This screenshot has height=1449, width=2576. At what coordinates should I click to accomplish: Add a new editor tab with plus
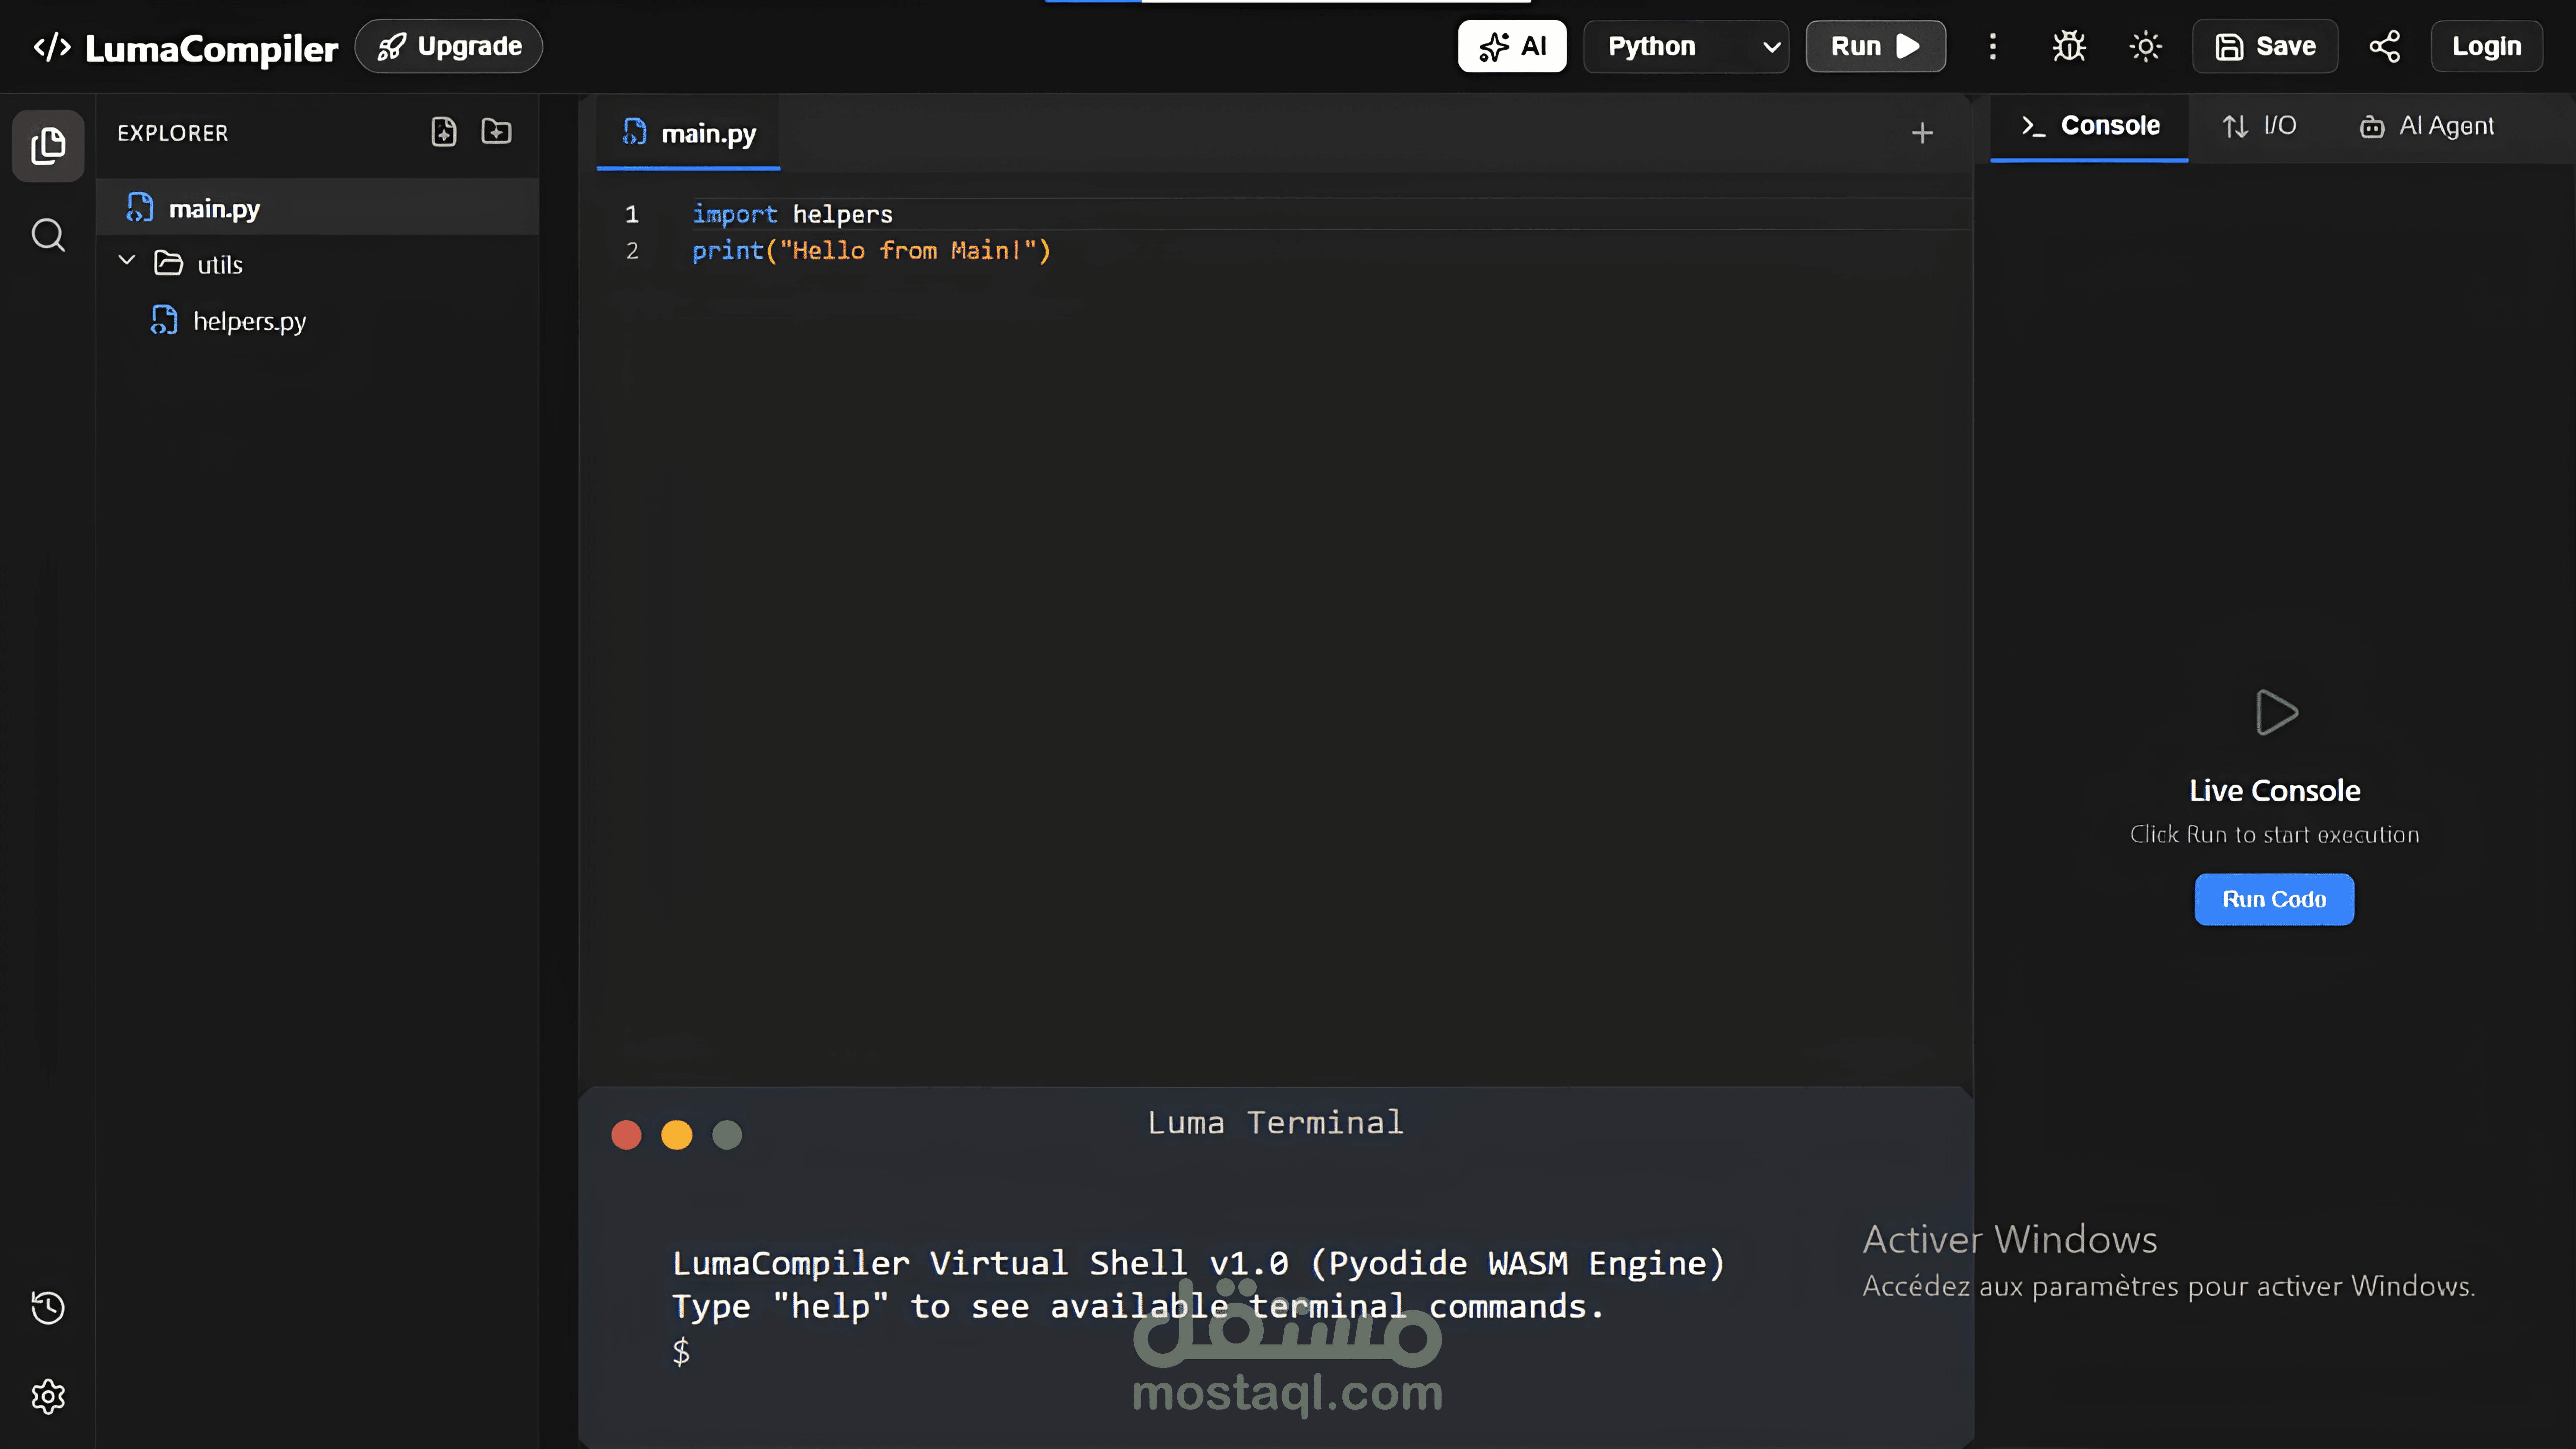point(1922,133)
